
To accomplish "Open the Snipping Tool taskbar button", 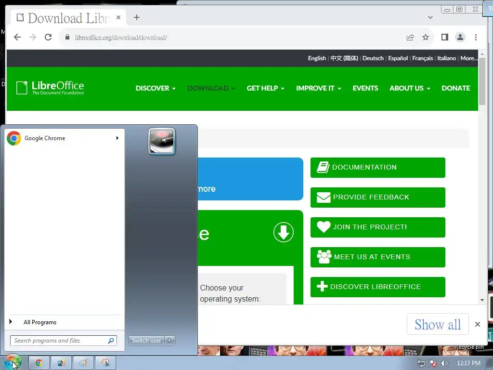I will [105, 363].
